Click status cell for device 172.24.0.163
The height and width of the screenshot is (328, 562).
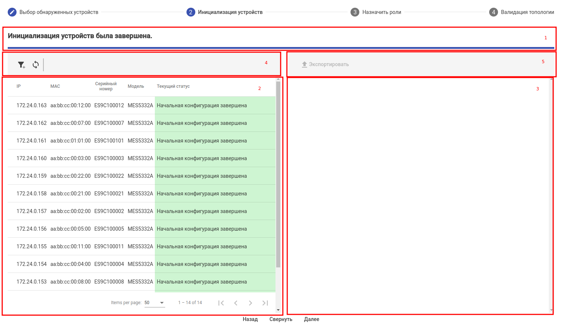(215, 105)
